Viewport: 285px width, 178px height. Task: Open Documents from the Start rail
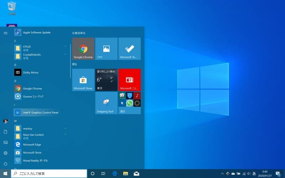click(x=5, y=132)
